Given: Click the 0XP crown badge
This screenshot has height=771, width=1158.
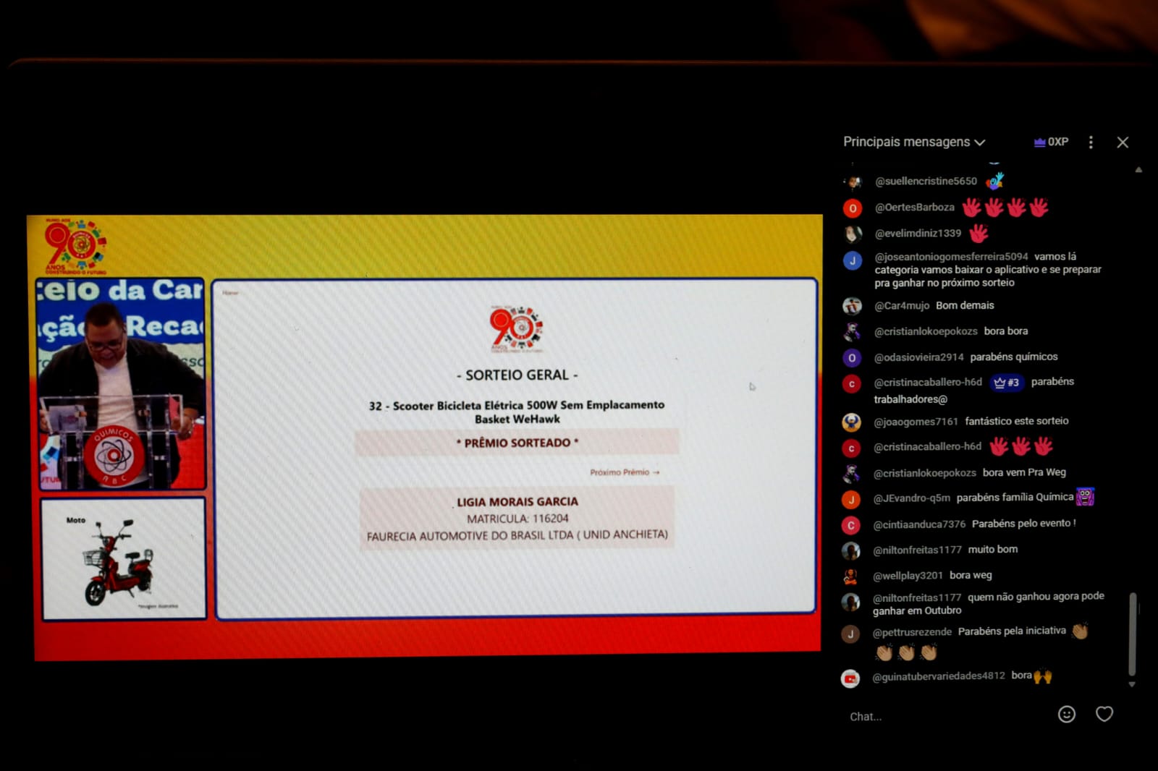Looking at the screenshot, I should (1051, 142).
